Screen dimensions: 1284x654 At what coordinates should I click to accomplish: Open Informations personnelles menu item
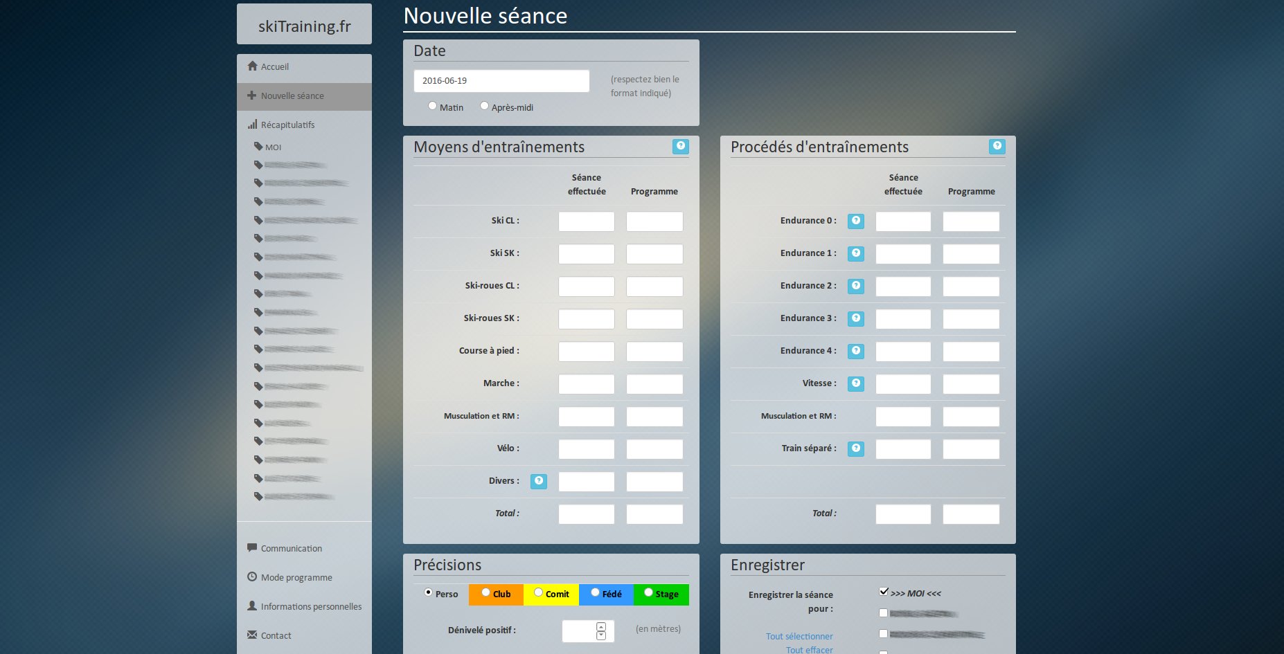pos(304,606)
